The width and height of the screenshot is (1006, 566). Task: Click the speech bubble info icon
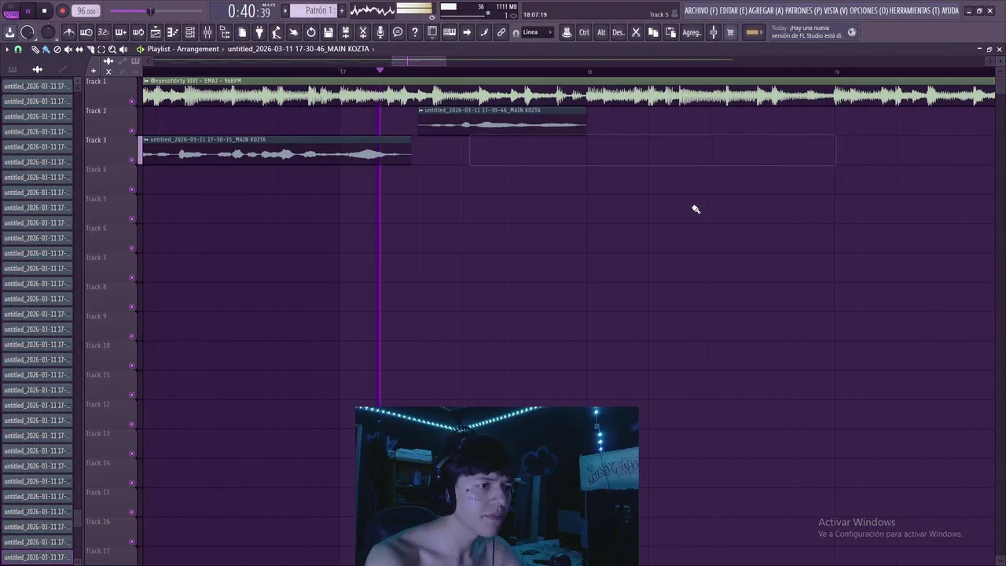tap(398, 32)
